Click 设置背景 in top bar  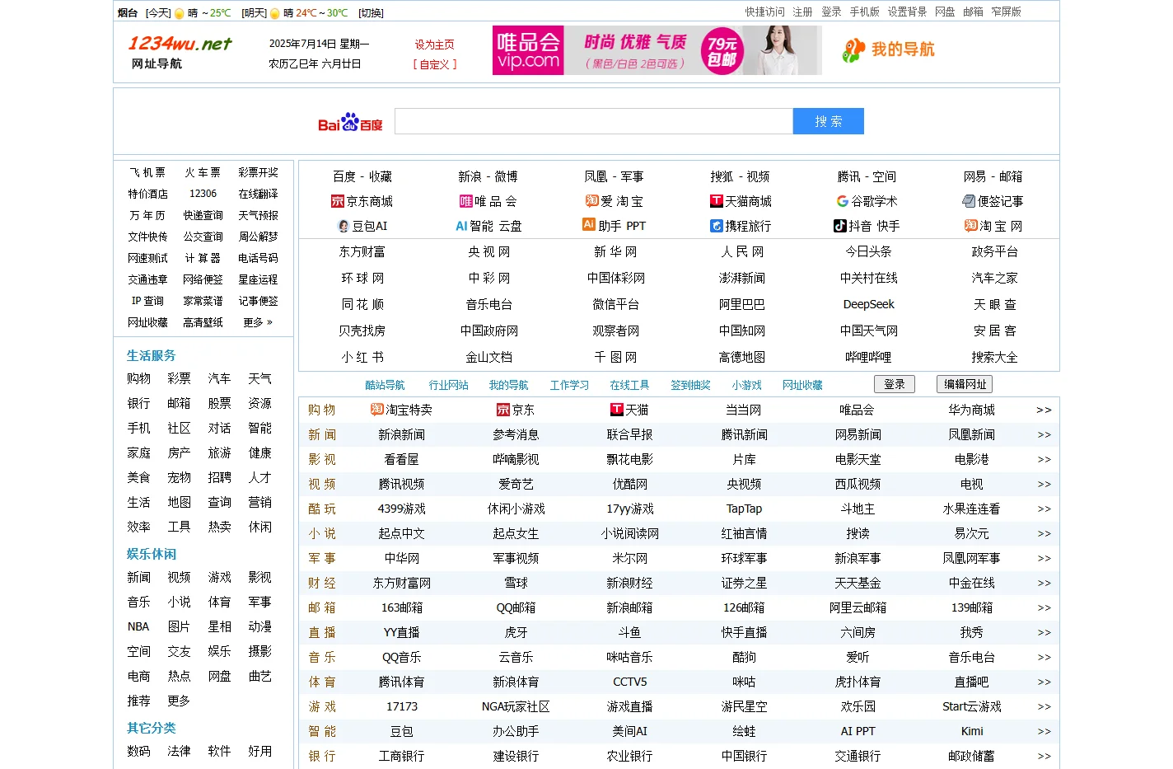click(x=907, y=12)
